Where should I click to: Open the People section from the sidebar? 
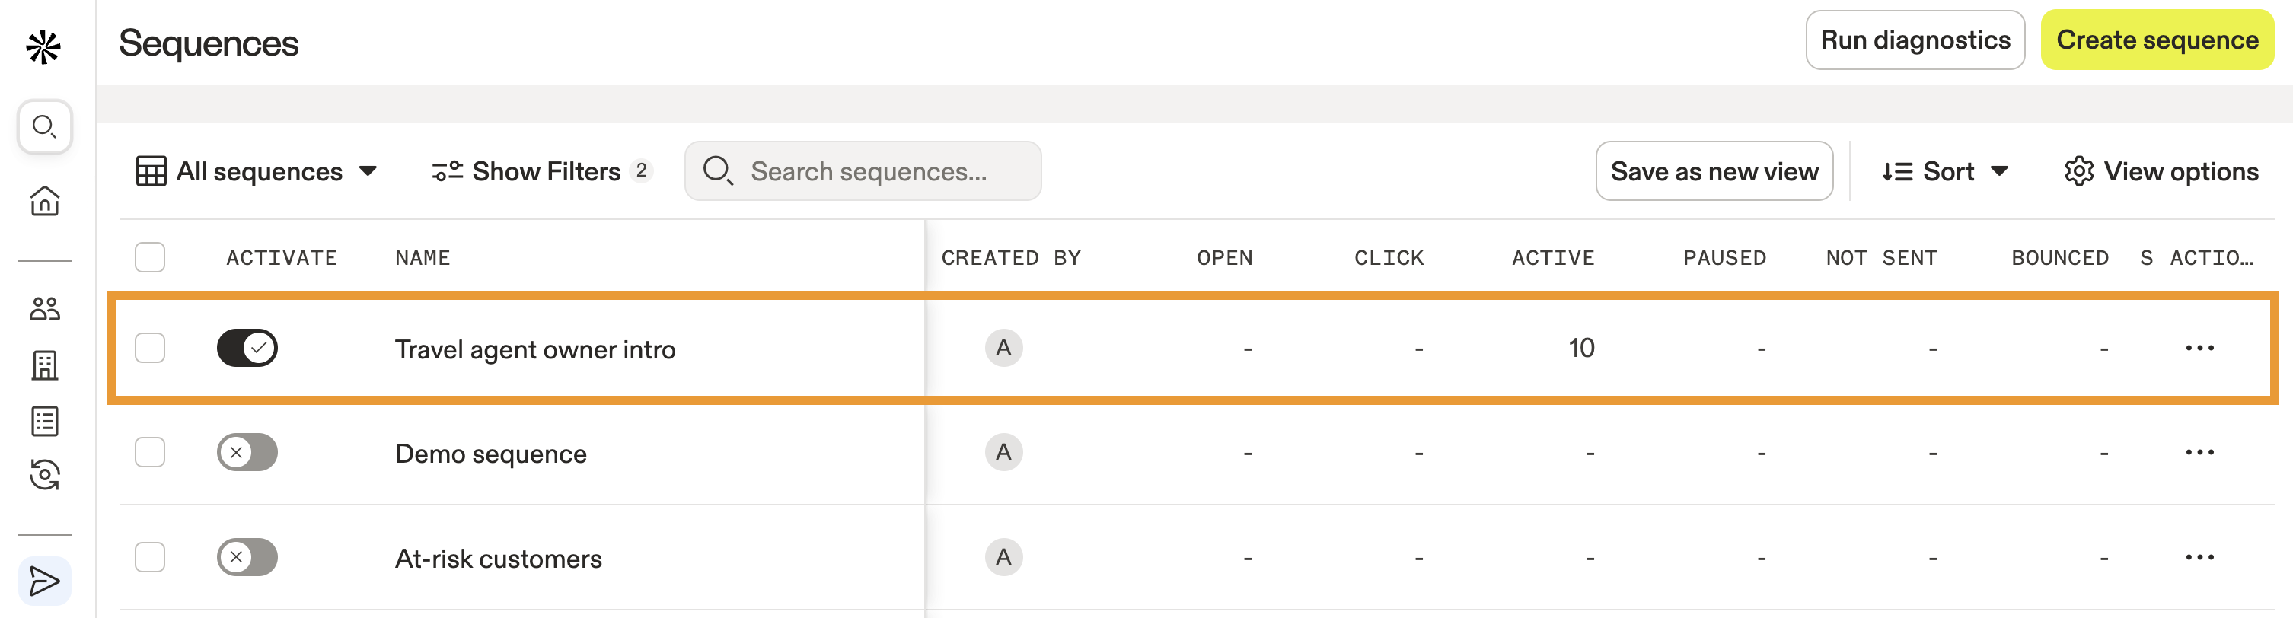(43, 311)
